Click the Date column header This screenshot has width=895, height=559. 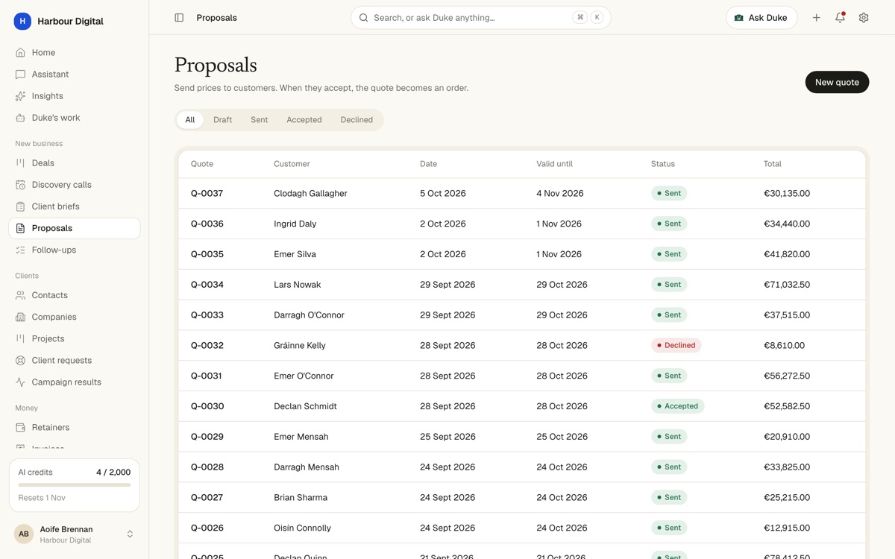(429, 164)
